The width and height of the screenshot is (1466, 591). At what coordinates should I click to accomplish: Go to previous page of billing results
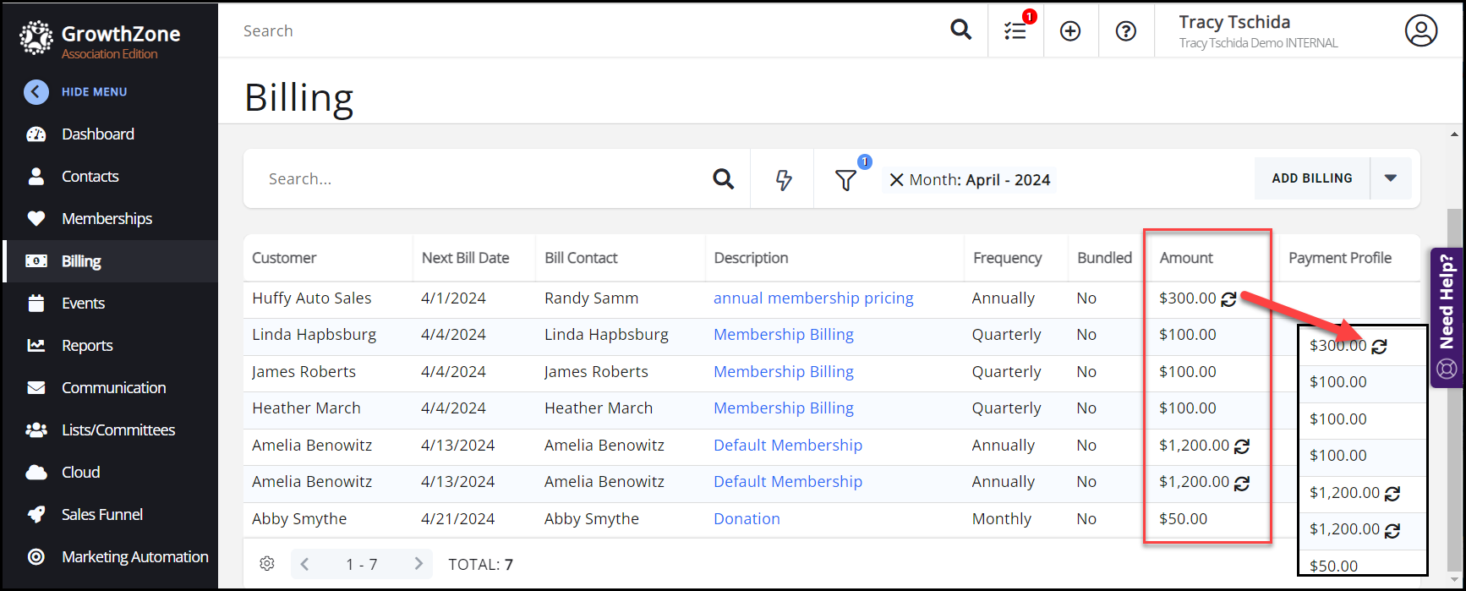[x=305, y=564]
